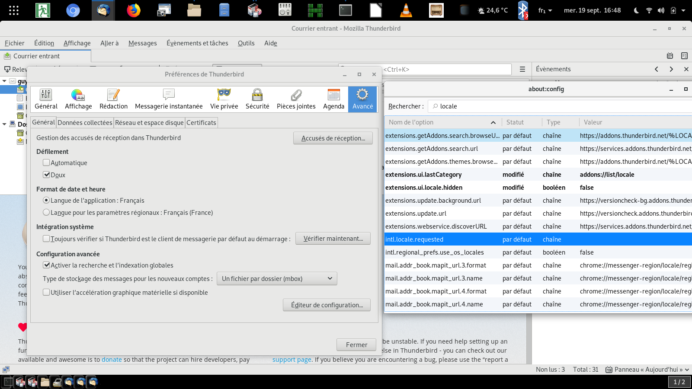This screenshot has width=692, height=389.
Task: Open the Fichier menu
Action: pyautogui.click(x=14, y=43)
